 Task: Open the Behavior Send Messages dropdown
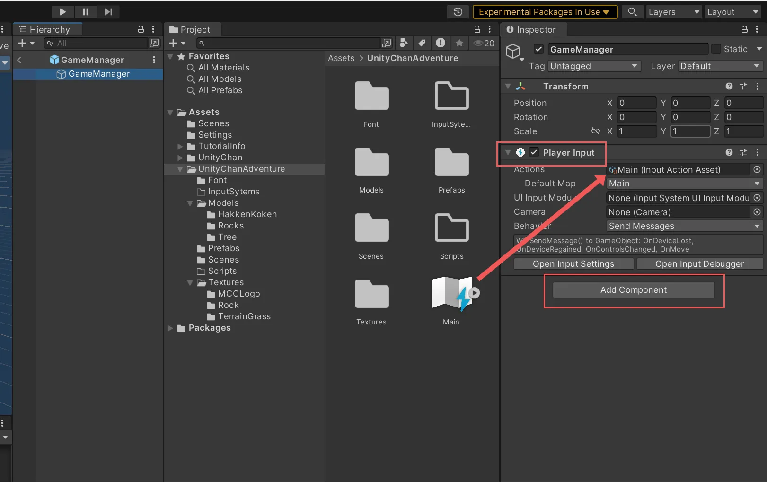click(684, 226)
